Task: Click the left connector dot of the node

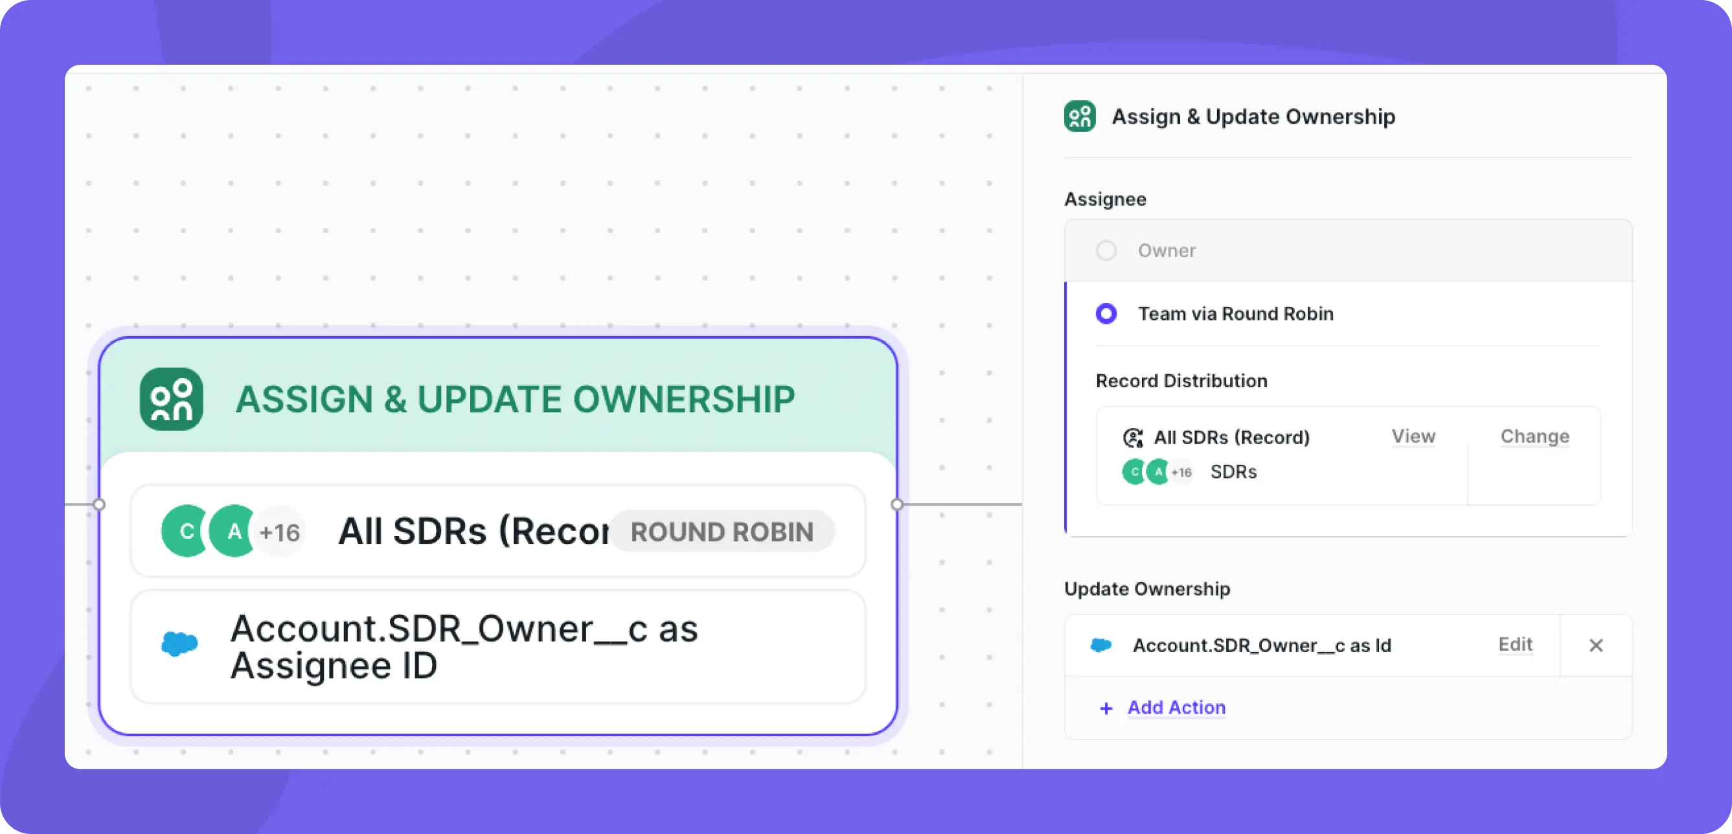Action: (99, 504)
